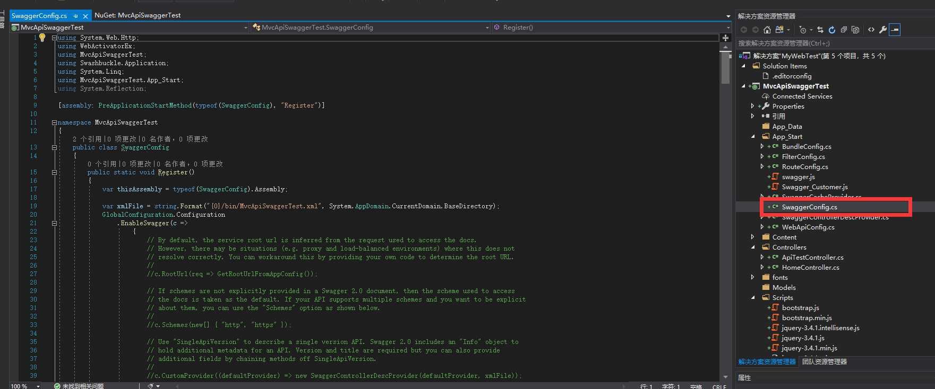Select jquery-3.4.1.intellisense.js file
This screenshot has width=935, height=389.
(820, 328)
